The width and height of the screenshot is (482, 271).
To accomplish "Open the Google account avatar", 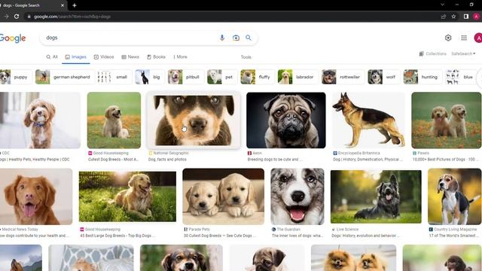I will (x=478, y=38).
